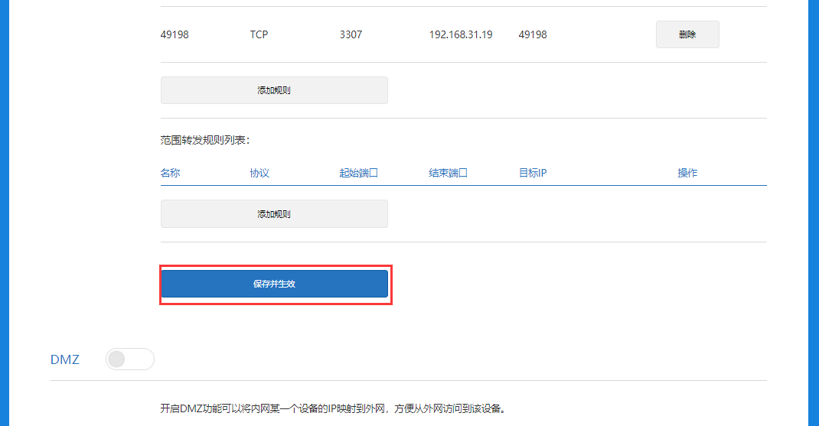
Task: Delete the 49198 port forwarding rule
Action: (x=687, y=34)
